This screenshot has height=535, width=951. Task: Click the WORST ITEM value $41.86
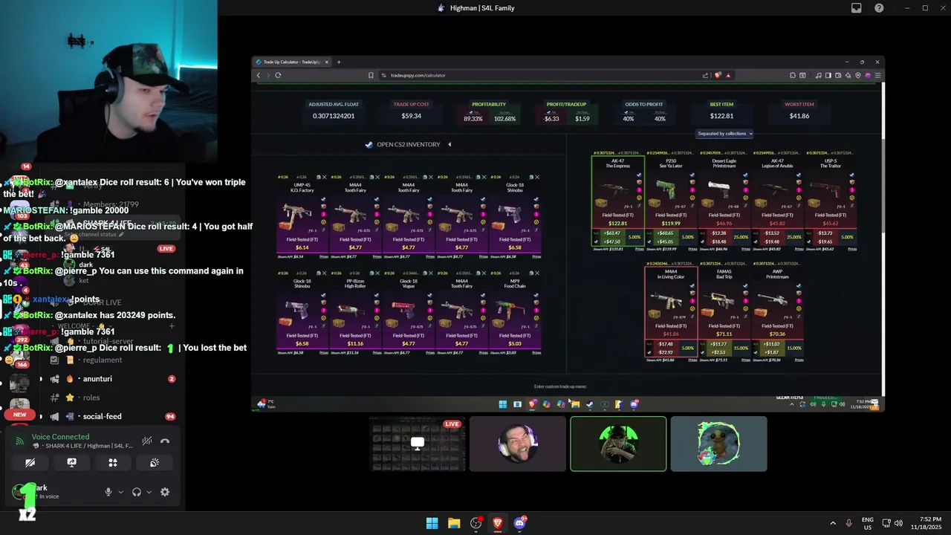point(799,116)
